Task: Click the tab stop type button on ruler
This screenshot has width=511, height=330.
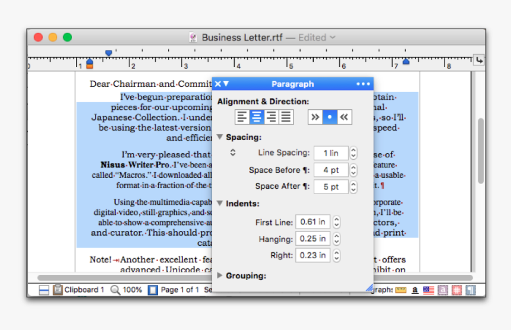Action: (478, 61)
